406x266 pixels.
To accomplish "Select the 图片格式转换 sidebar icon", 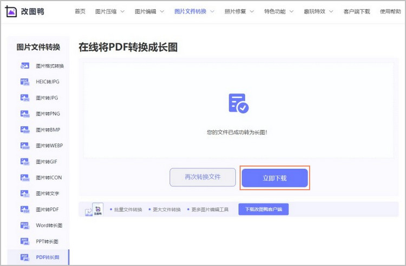I will coord(24,66).
